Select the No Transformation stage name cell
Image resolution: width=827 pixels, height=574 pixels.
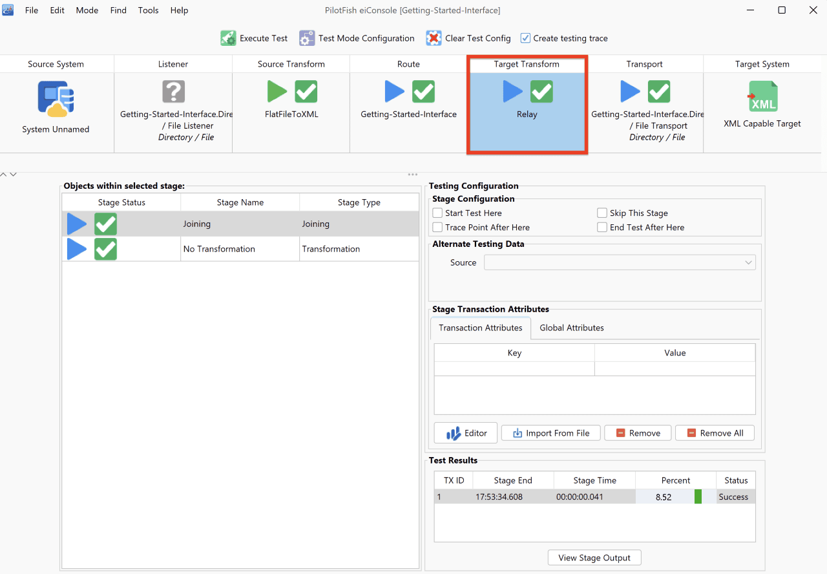pyautogui.click(x=240, y=249)
